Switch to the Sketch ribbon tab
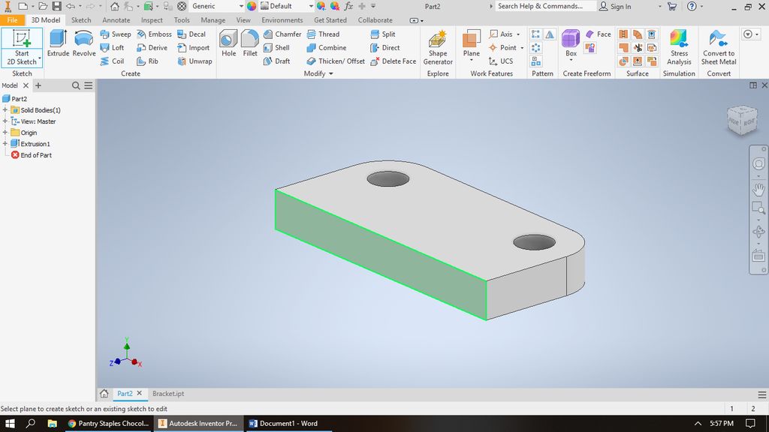The image size is (769, 432). 81,20
